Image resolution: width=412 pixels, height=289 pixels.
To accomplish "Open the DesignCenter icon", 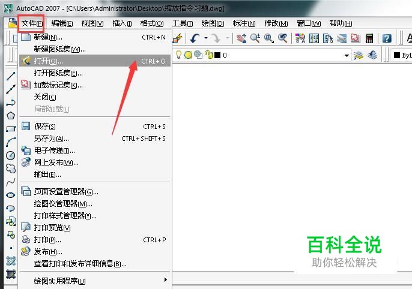I will [x=314, y=38].
